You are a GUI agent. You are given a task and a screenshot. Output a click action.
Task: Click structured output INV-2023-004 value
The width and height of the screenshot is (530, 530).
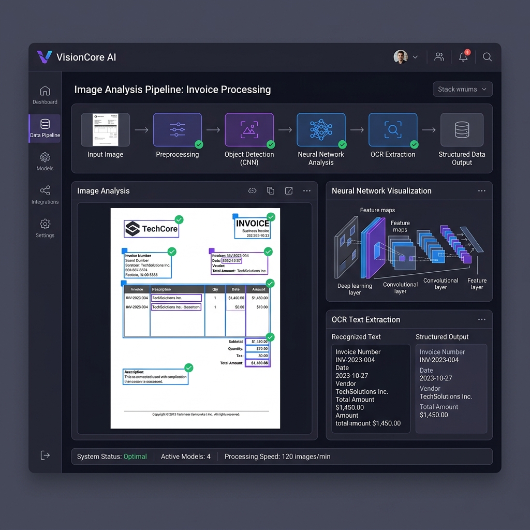point(439,360)
